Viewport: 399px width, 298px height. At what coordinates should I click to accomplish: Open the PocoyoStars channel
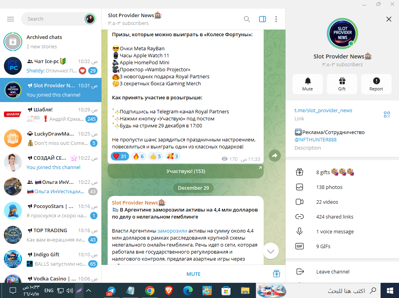pos(51,211)
